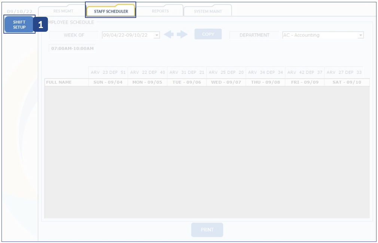Click the SHIFT SETUP button
This screenshot has height=243, width=378.
click(x=19, y=25)
